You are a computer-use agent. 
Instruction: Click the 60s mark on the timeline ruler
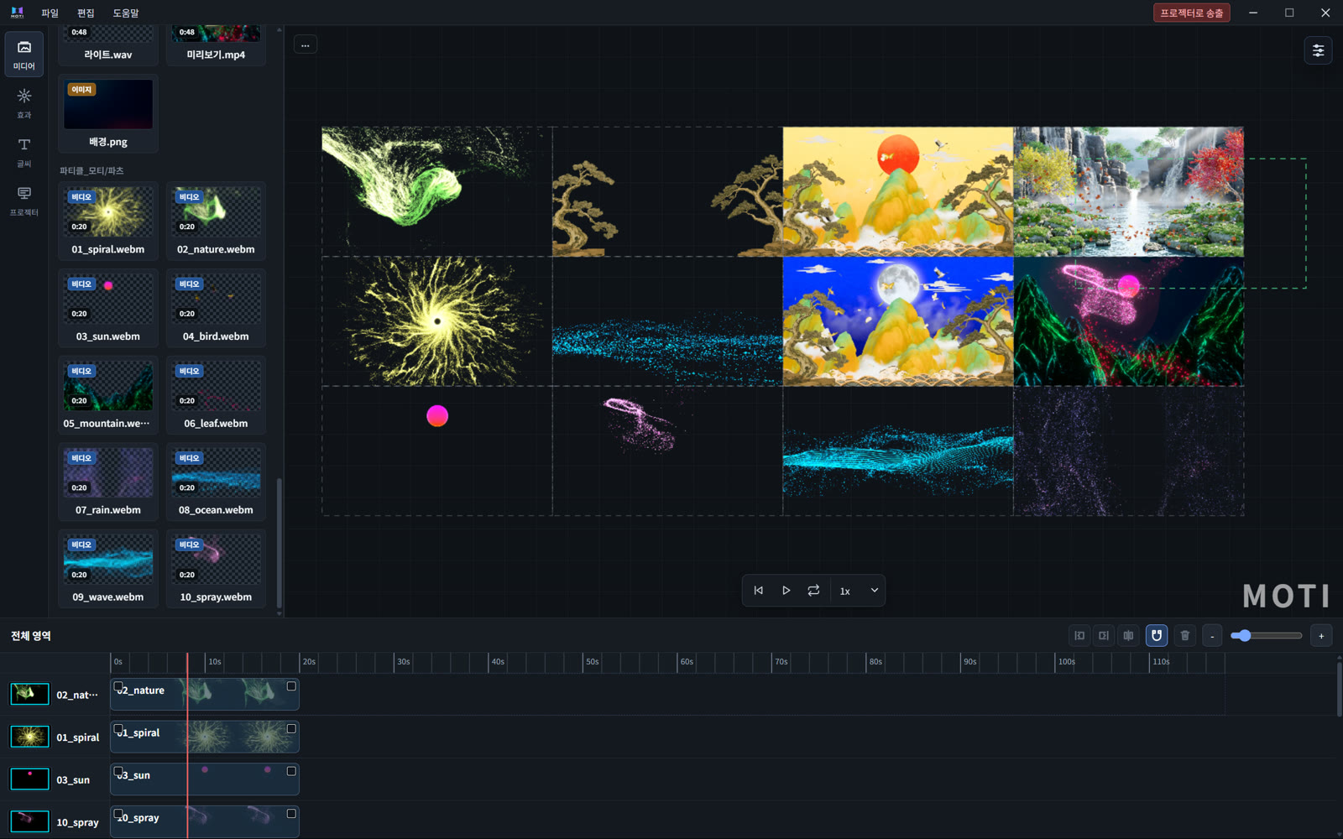(686, 662)
